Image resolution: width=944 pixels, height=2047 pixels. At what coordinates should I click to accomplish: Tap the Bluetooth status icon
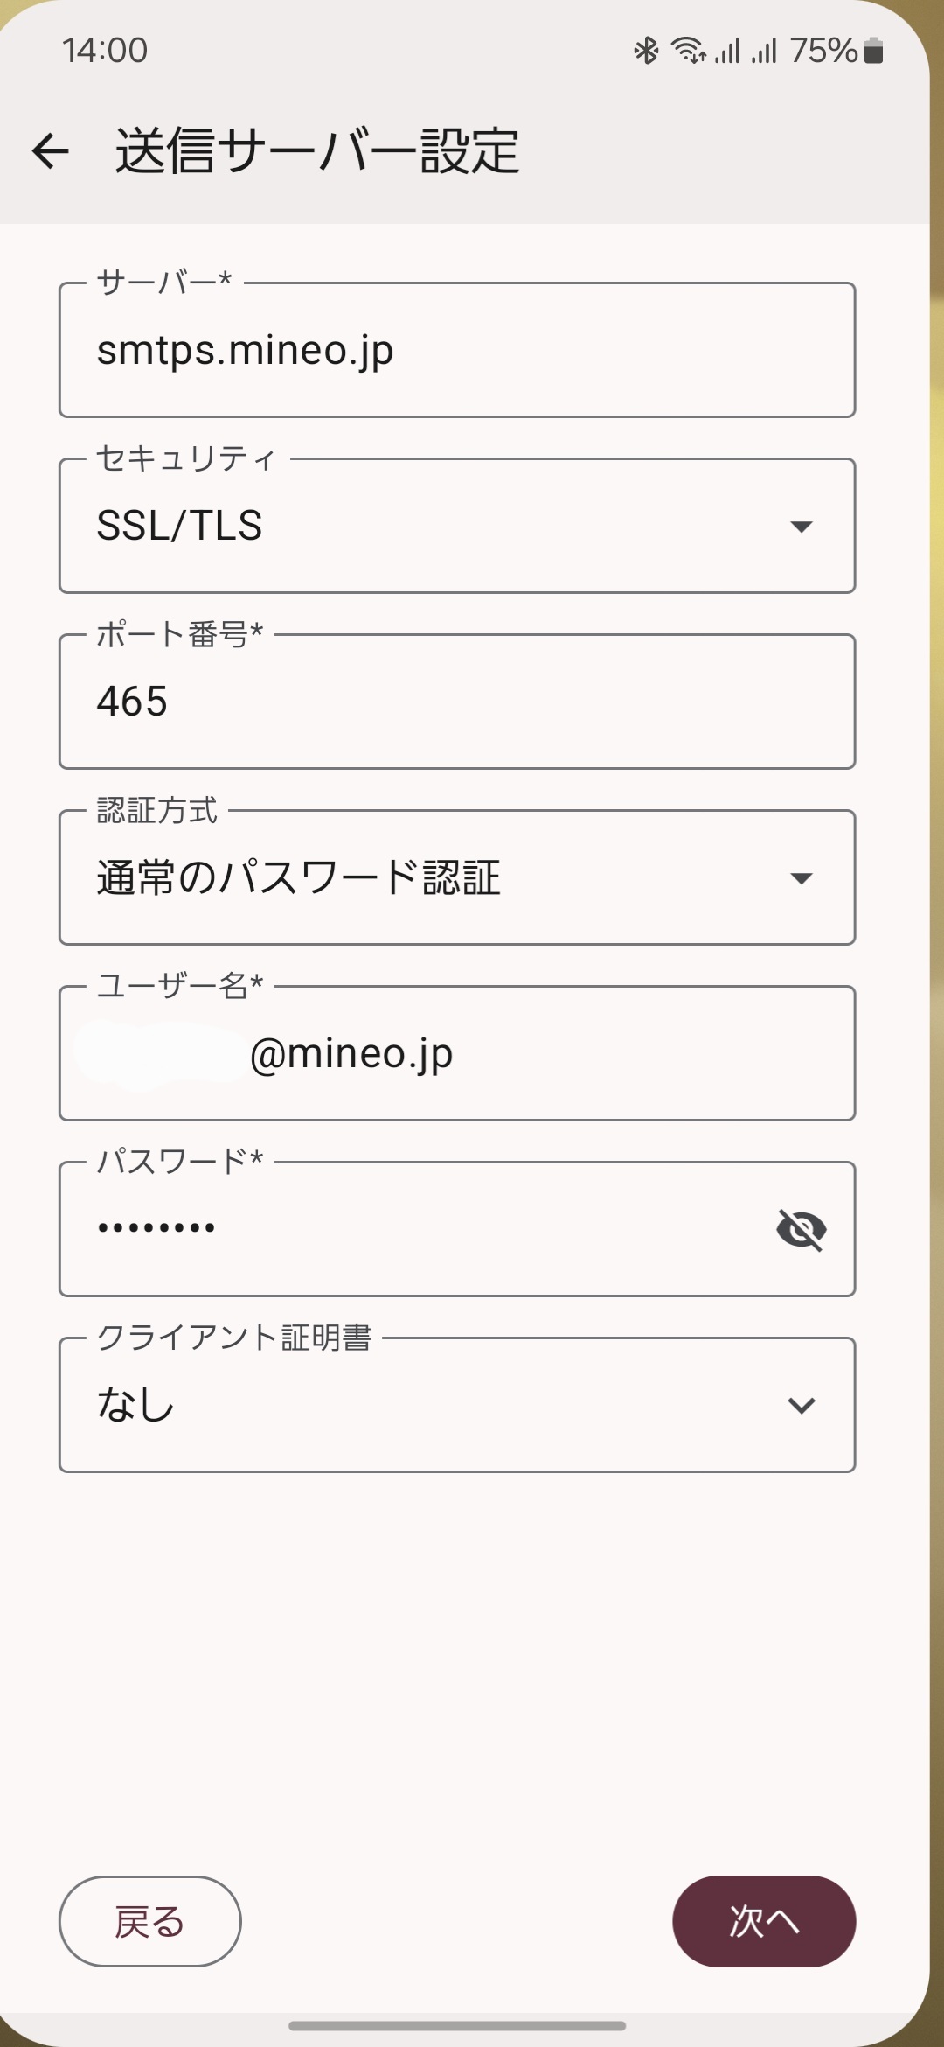646,51
